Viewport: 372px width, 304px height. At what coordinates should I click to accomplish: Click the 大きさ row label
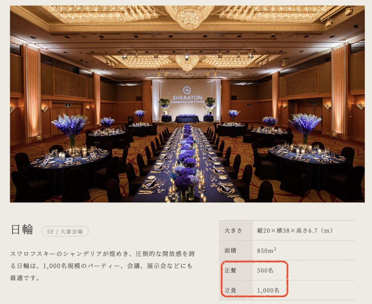click(x=233, y=231)
